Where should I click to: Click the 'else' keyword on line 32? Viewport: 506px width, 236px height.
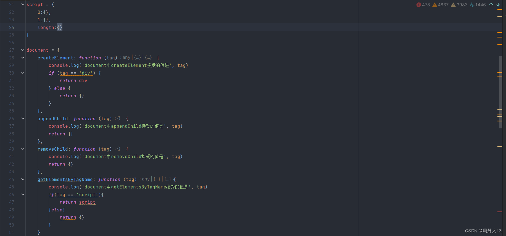click(60, 88)
